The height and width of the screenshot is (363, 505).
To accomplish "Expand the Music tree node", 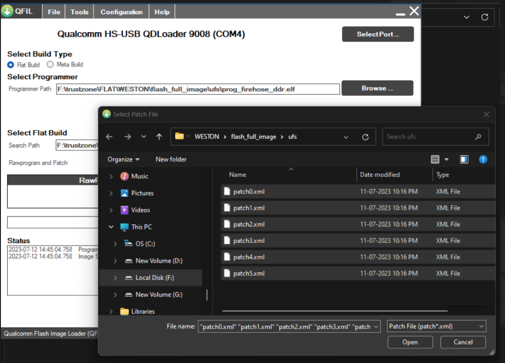I will pos(111,176).
